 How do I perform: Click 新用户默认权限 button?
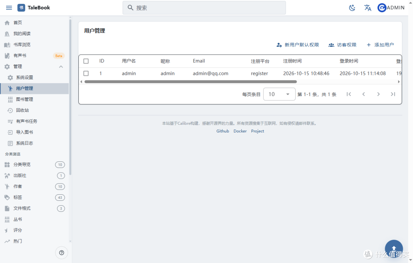298,45
